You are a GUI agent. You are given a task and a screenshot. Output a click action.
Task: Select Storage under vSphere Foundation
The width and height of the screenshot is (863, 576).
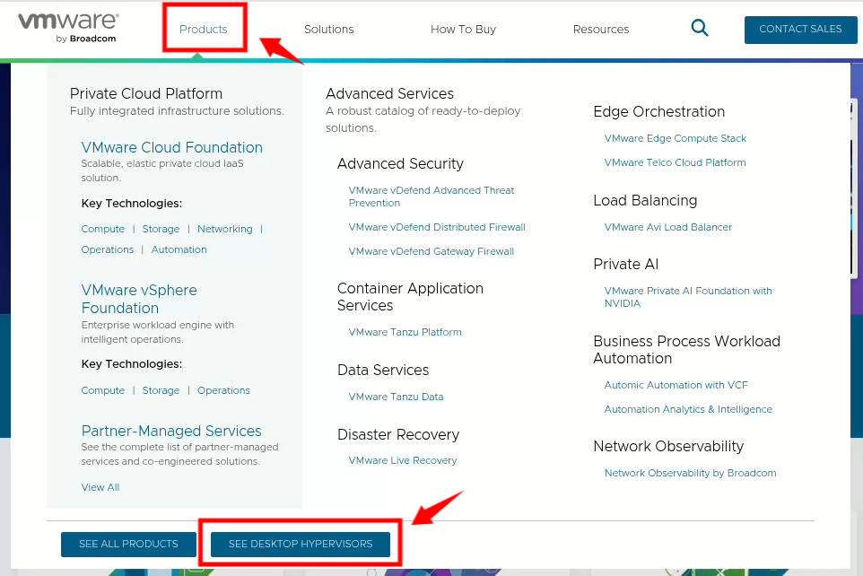[x=161, y=390]
